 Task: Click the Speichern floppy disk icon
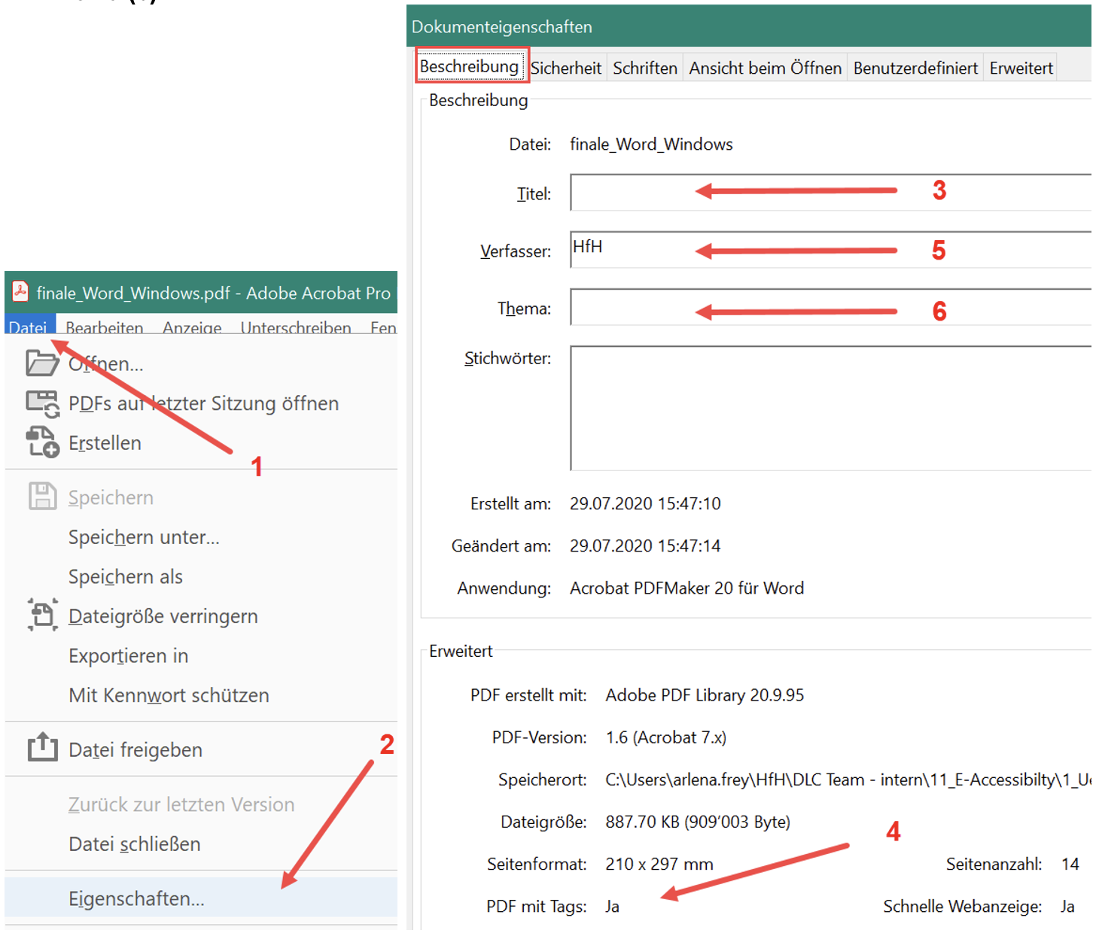(42, 497)
